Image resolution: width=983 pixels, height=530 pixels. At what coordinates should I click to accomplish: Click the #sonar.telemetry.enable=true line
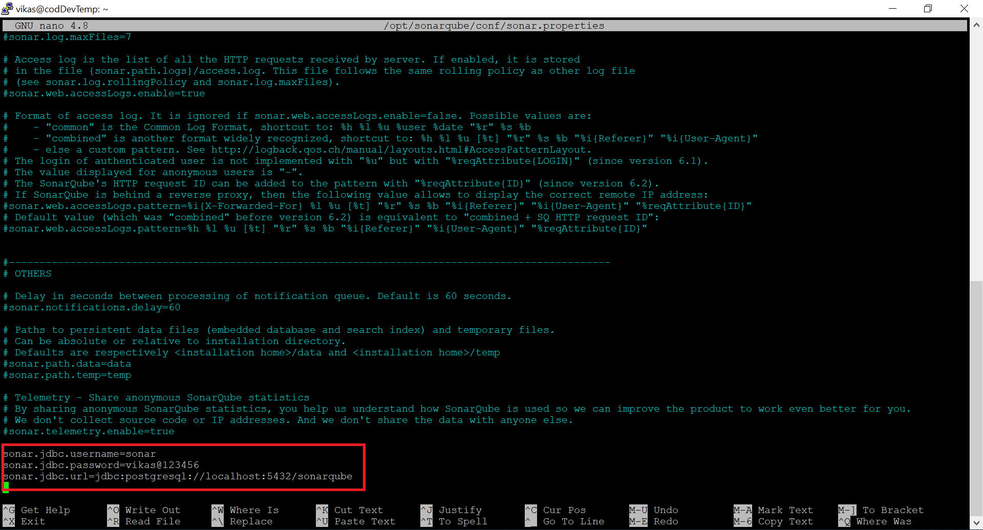click(89, 431)
